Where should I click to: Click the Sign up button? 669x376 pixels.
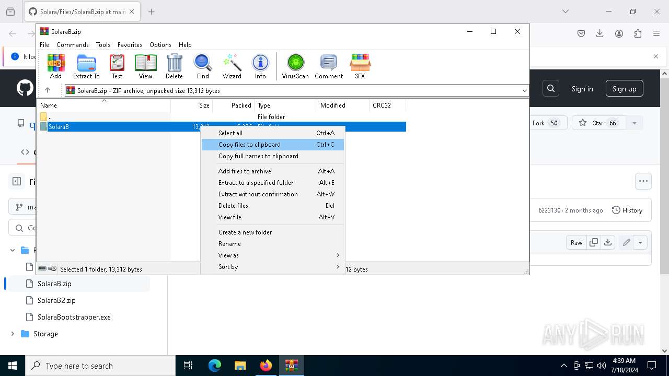(x=625, y=89)
